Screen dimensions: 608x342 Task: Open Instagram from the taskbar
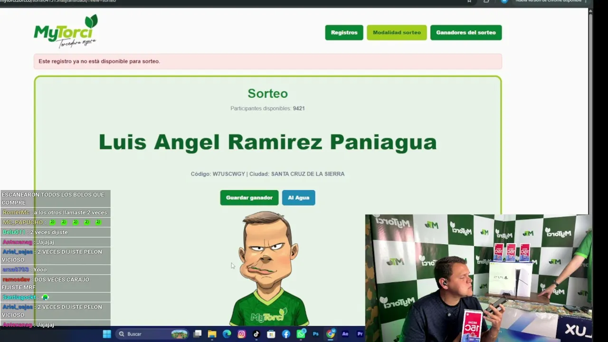tap(241, 334)
